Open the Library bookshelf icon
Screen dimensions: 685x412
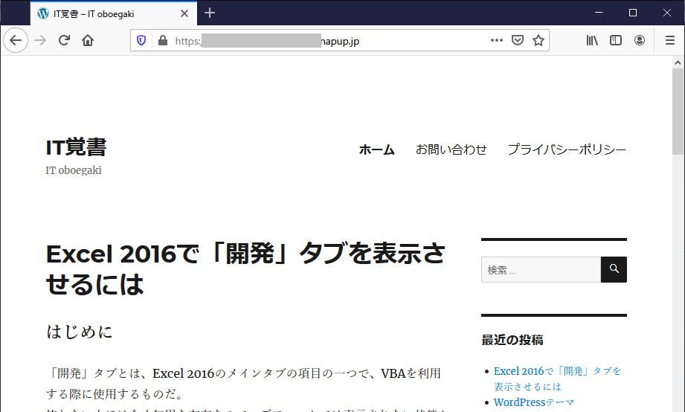(592, 41)
